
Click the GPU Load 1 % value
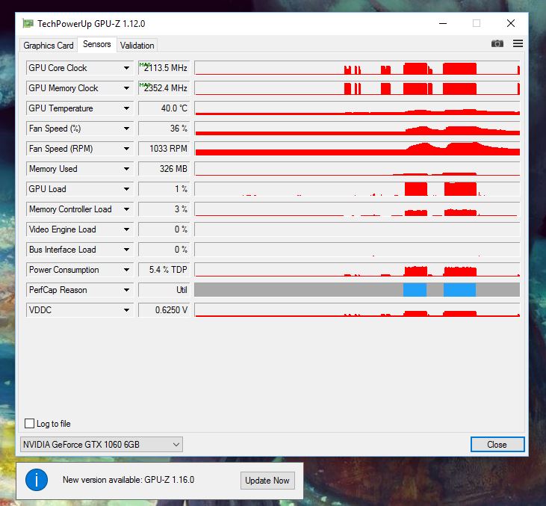point(164,189)
